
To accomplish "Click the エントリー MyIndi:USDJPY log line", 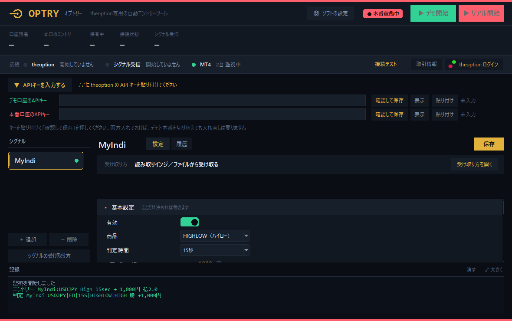I will 85,289.
